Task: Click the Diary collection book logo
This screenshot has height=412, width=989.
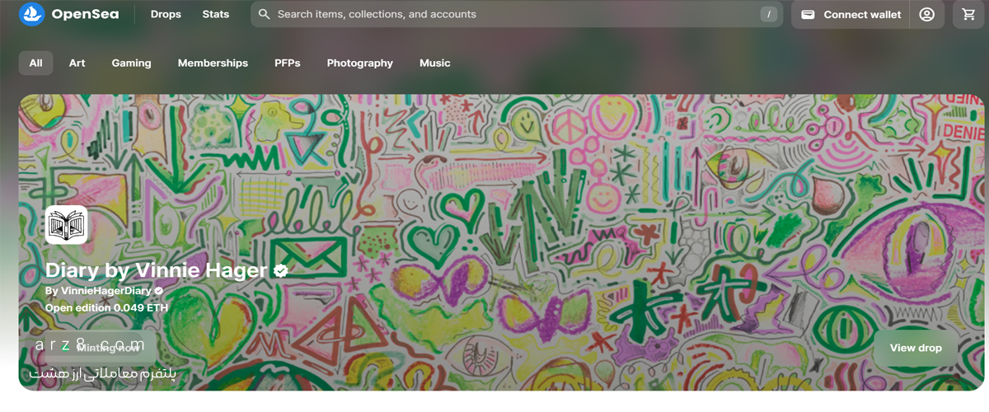Action: click(x=66, y=224)
